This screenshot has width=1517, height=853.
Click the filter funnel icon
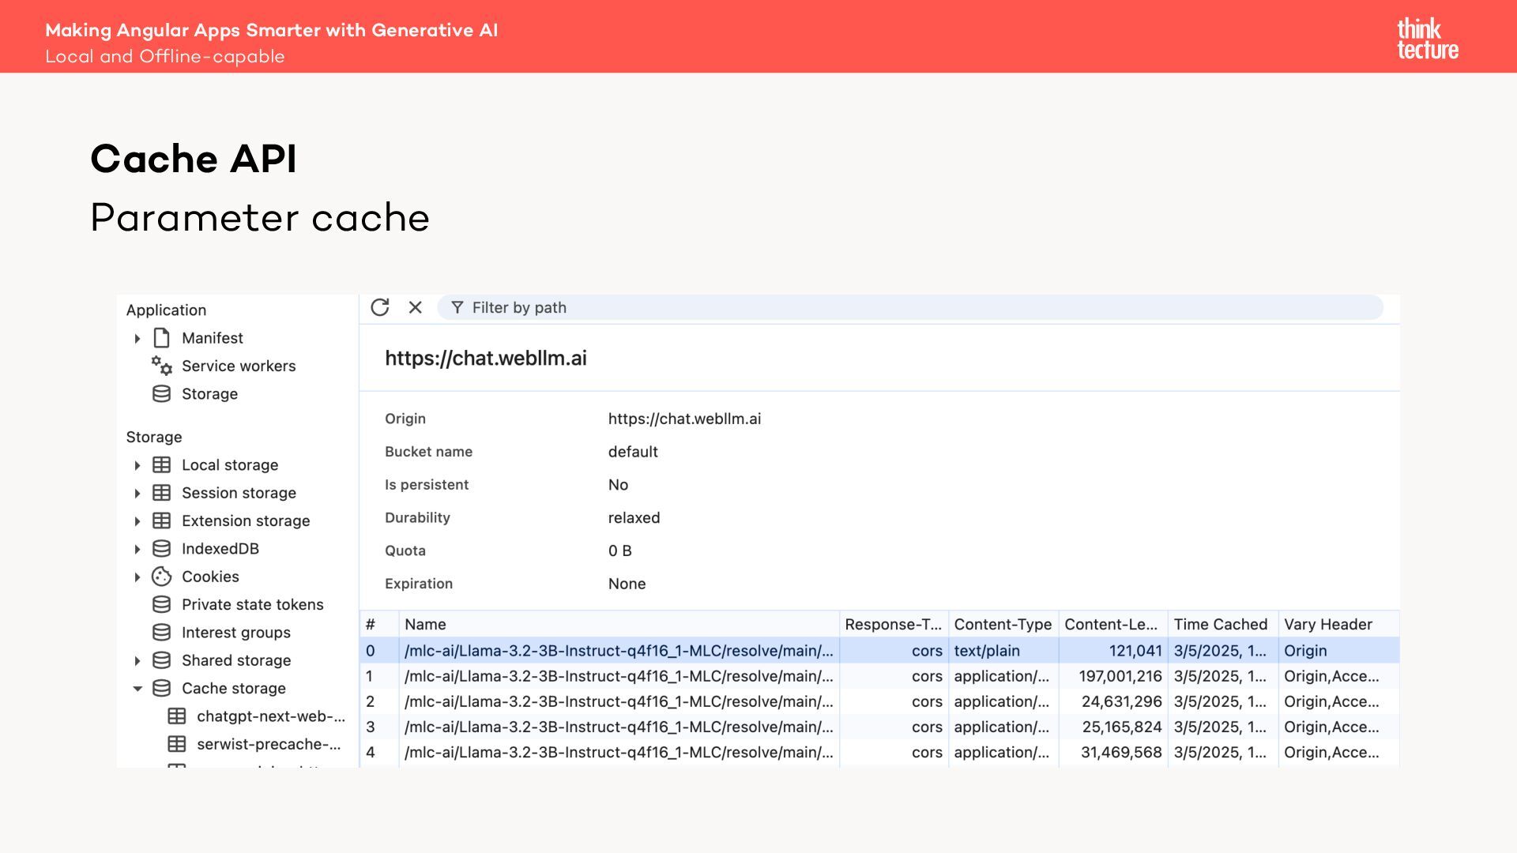click(457, 307)
